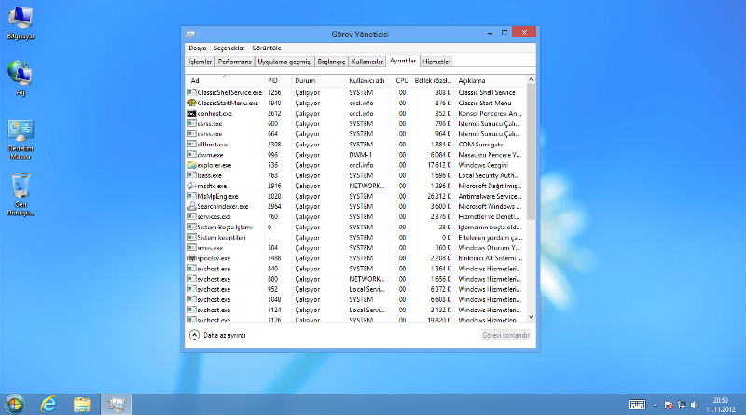Viewport: 746px width, 415px height.
Task: Click COM Surrogate description cell
Action: pos(480,145)
